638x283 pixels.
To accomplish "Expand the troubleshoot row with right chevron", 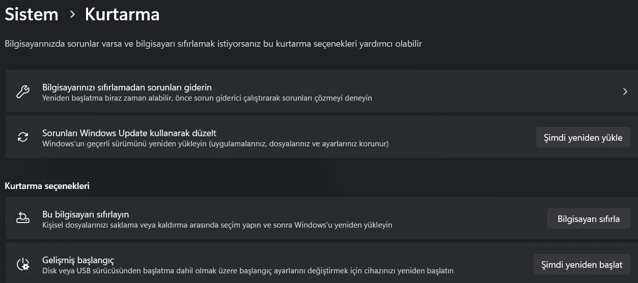I will (625, 92).
